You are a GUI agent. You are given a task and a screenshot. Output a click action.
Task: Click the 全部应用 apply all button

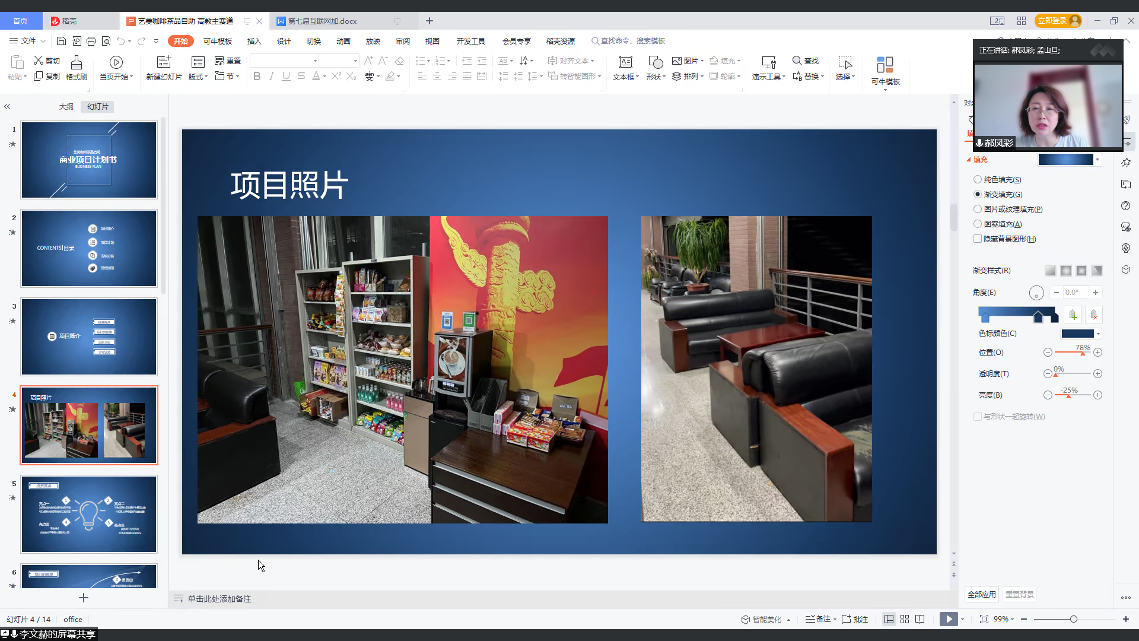pos(982,594)
